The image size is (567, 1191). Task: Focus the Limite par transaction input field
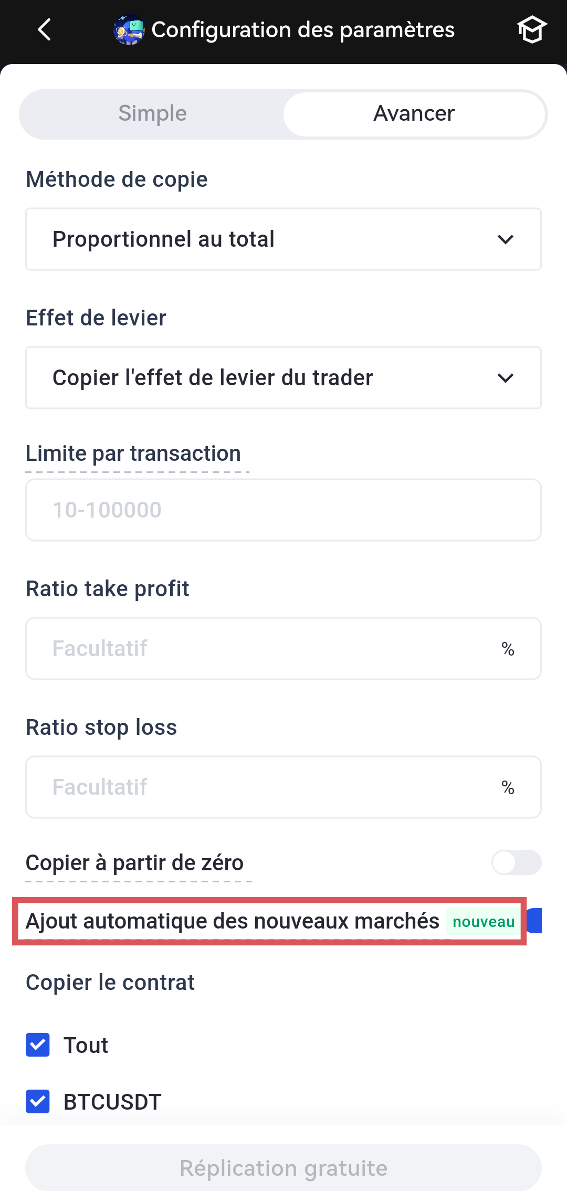coord(283,510)
